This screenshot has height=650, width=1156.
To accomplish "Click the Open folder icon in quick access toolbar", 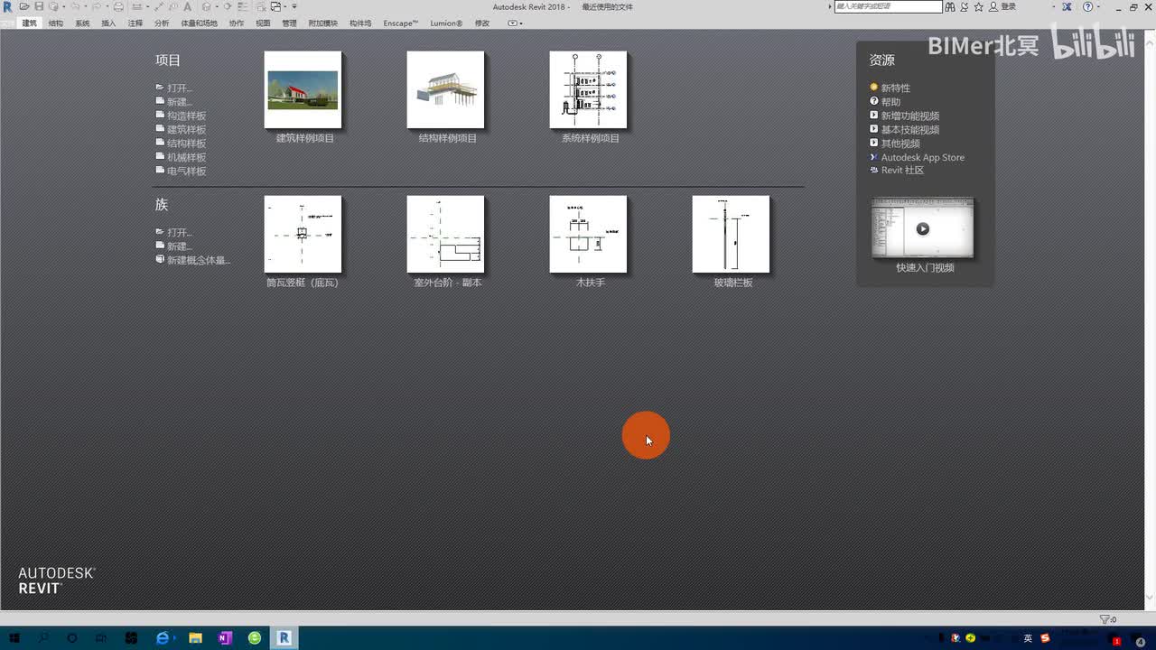I will pos(24,7).
